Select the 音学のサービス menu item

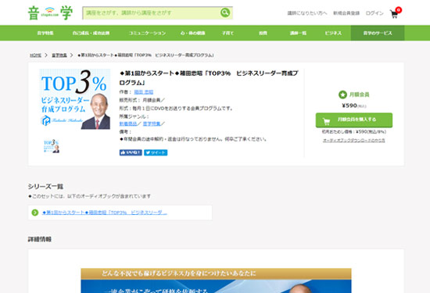pos(378,33)
